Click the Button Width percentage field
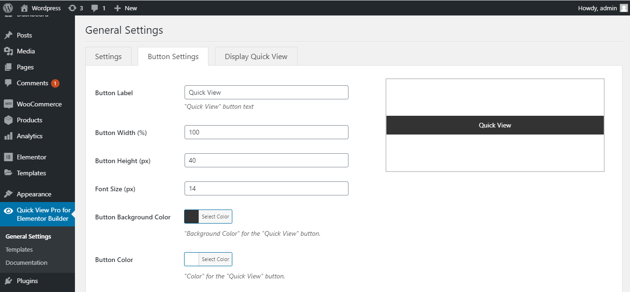The image size is (630, 292). (x=266, y=132)
